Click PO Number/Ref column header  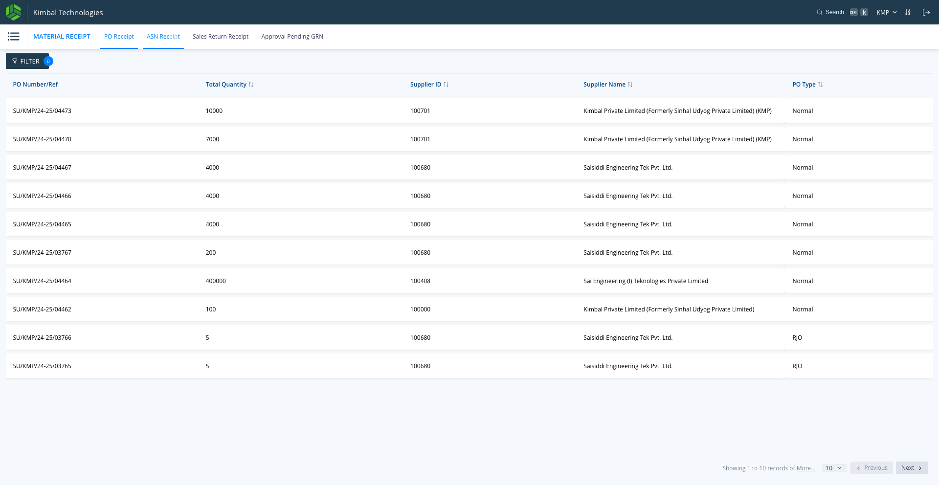(x=35, y=85)
